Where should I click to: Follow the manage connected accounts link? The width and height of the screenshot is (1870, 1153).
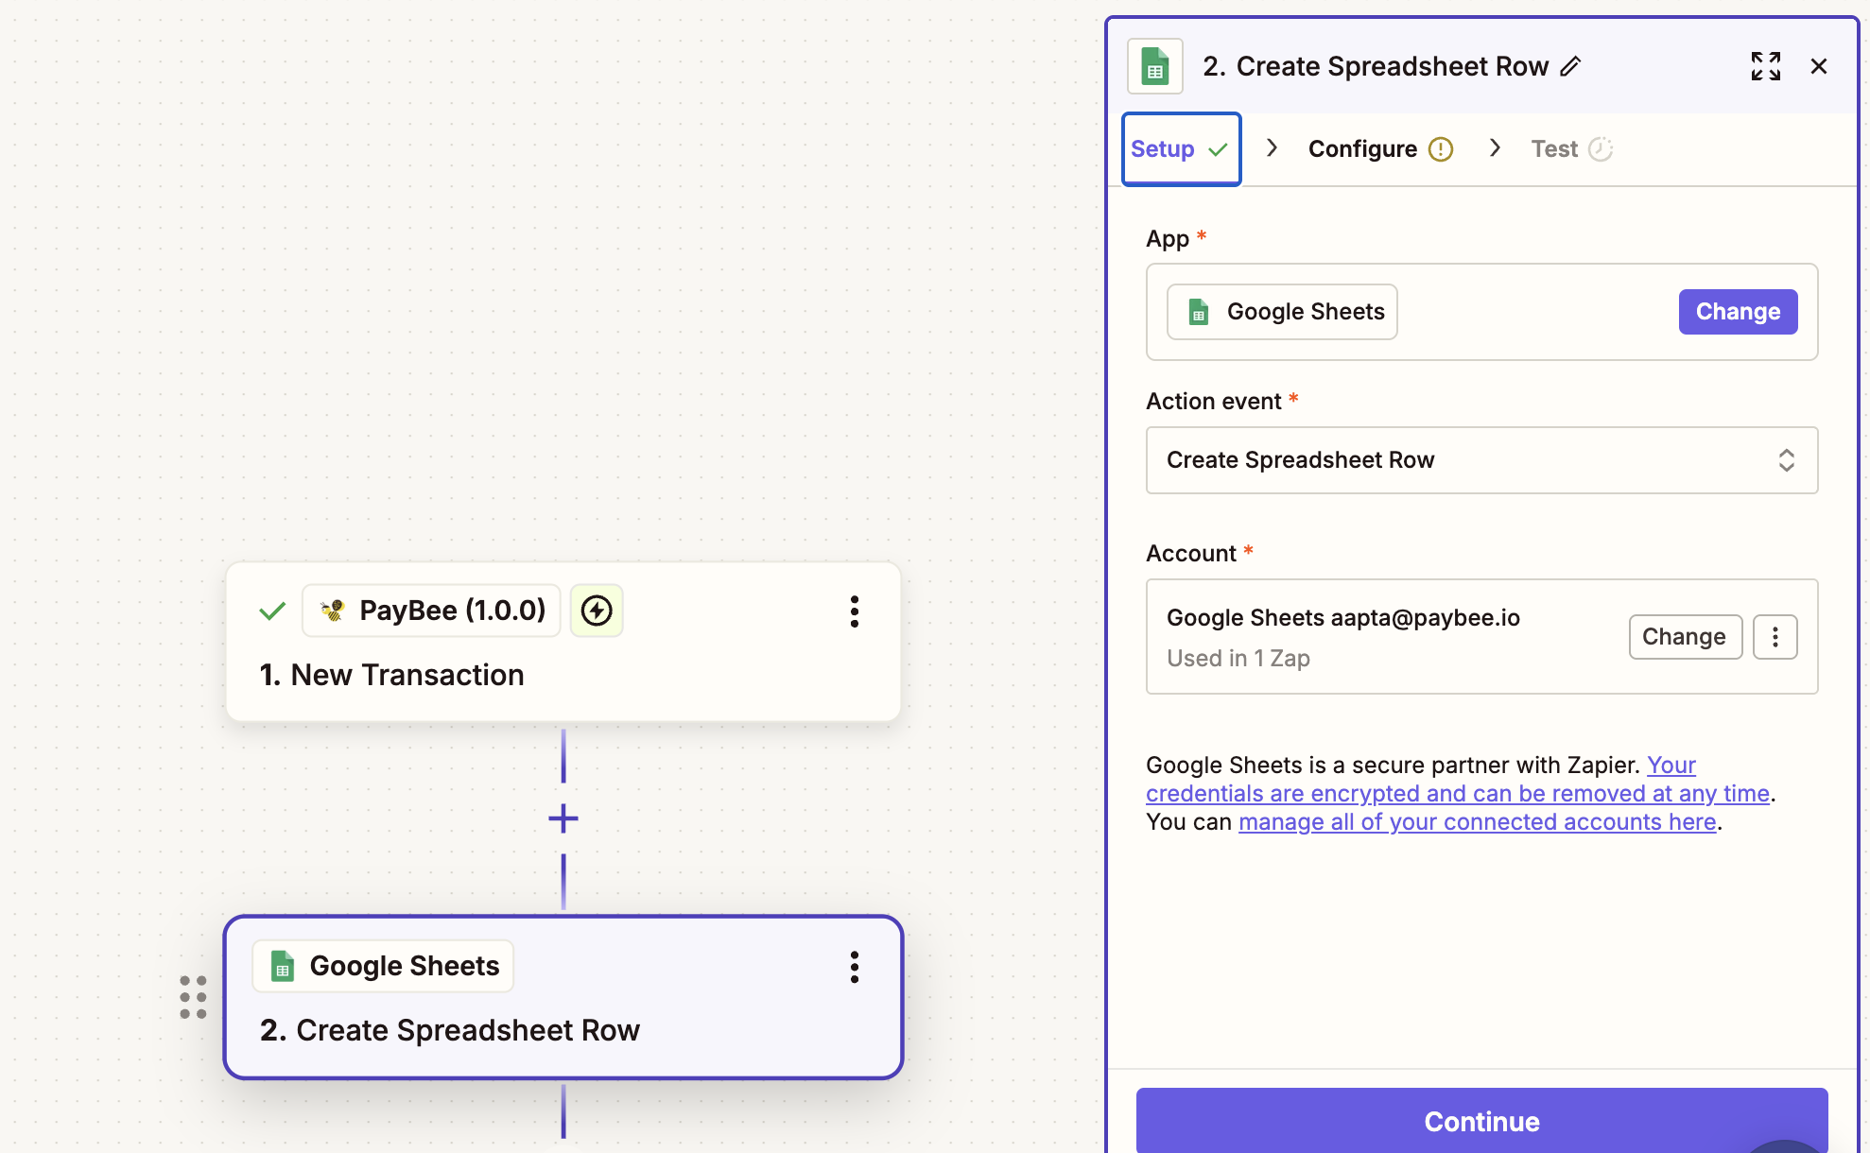tap(1477, 822)
